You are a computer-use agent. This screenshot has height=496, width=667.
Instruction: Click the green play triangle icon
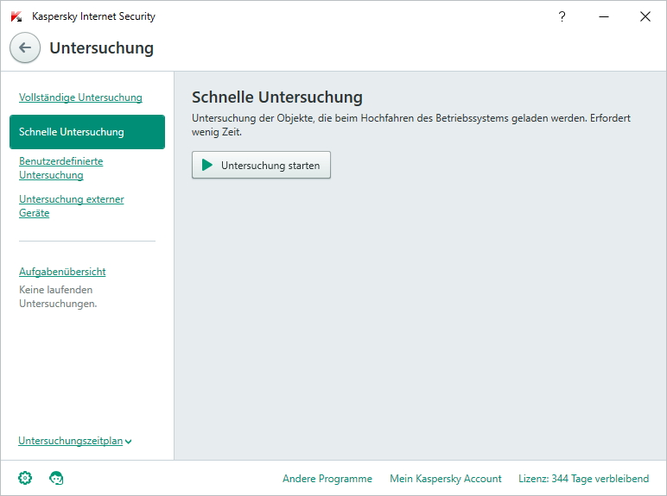pos(207,165)
